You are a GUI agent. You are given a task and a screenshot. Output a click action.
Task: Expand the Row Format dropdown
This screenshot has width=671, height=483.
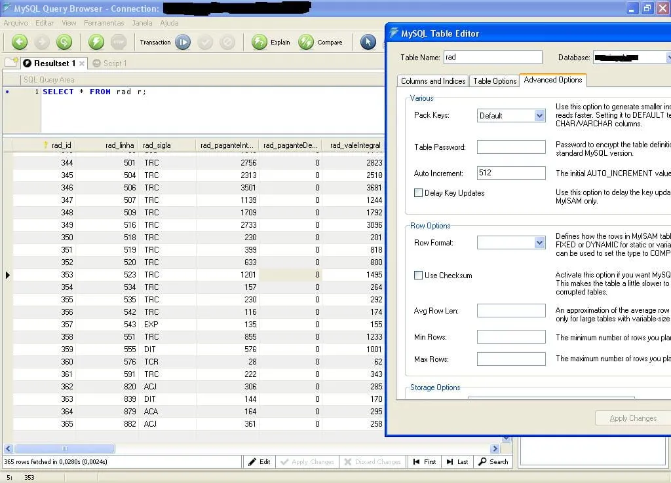click(x=539, y=243)
